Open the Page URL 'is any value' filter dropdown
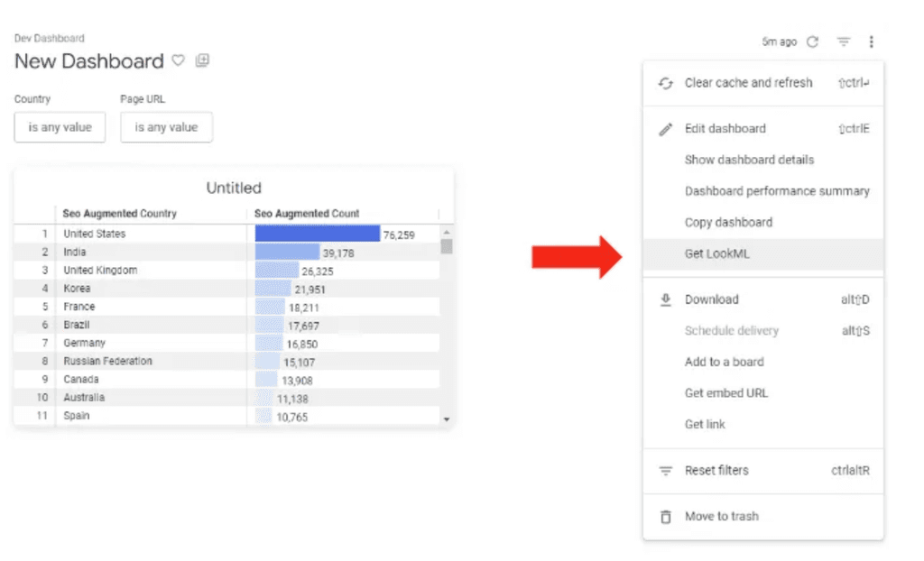 pyautogui.click(x=166, y=126)
